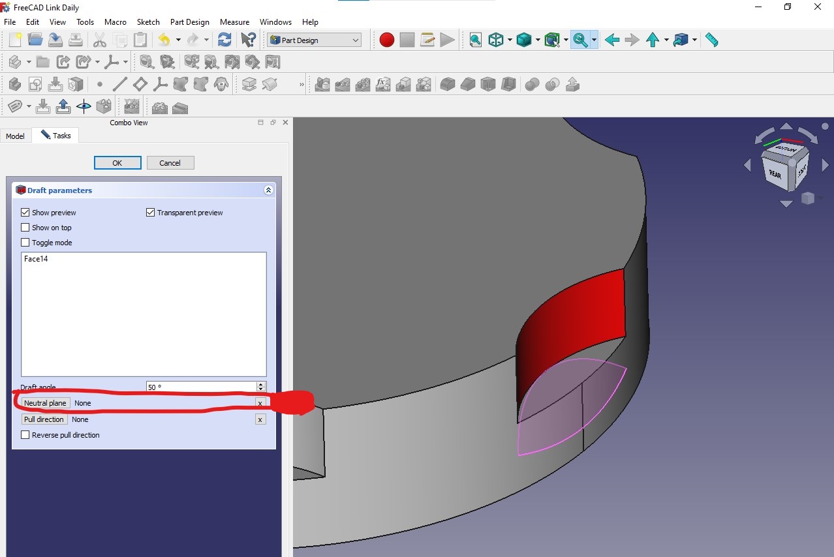Click the Pull direction button
Screen dimensions: 834x557
coord(44,419)
